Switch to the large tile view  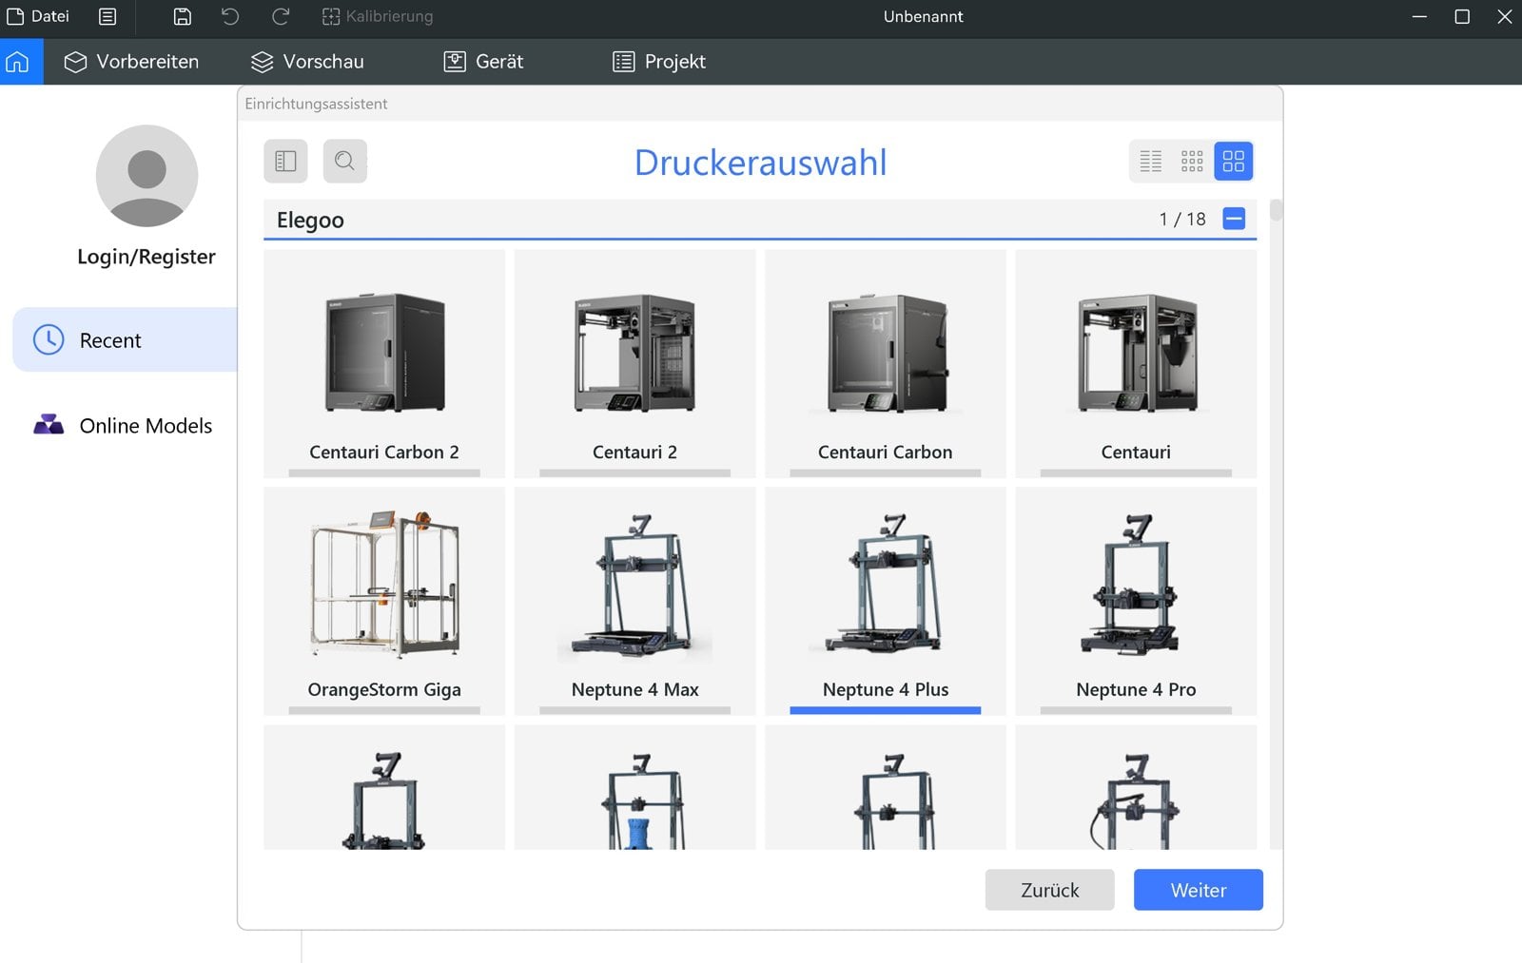pyautogui.click(x=1234, y=161)
